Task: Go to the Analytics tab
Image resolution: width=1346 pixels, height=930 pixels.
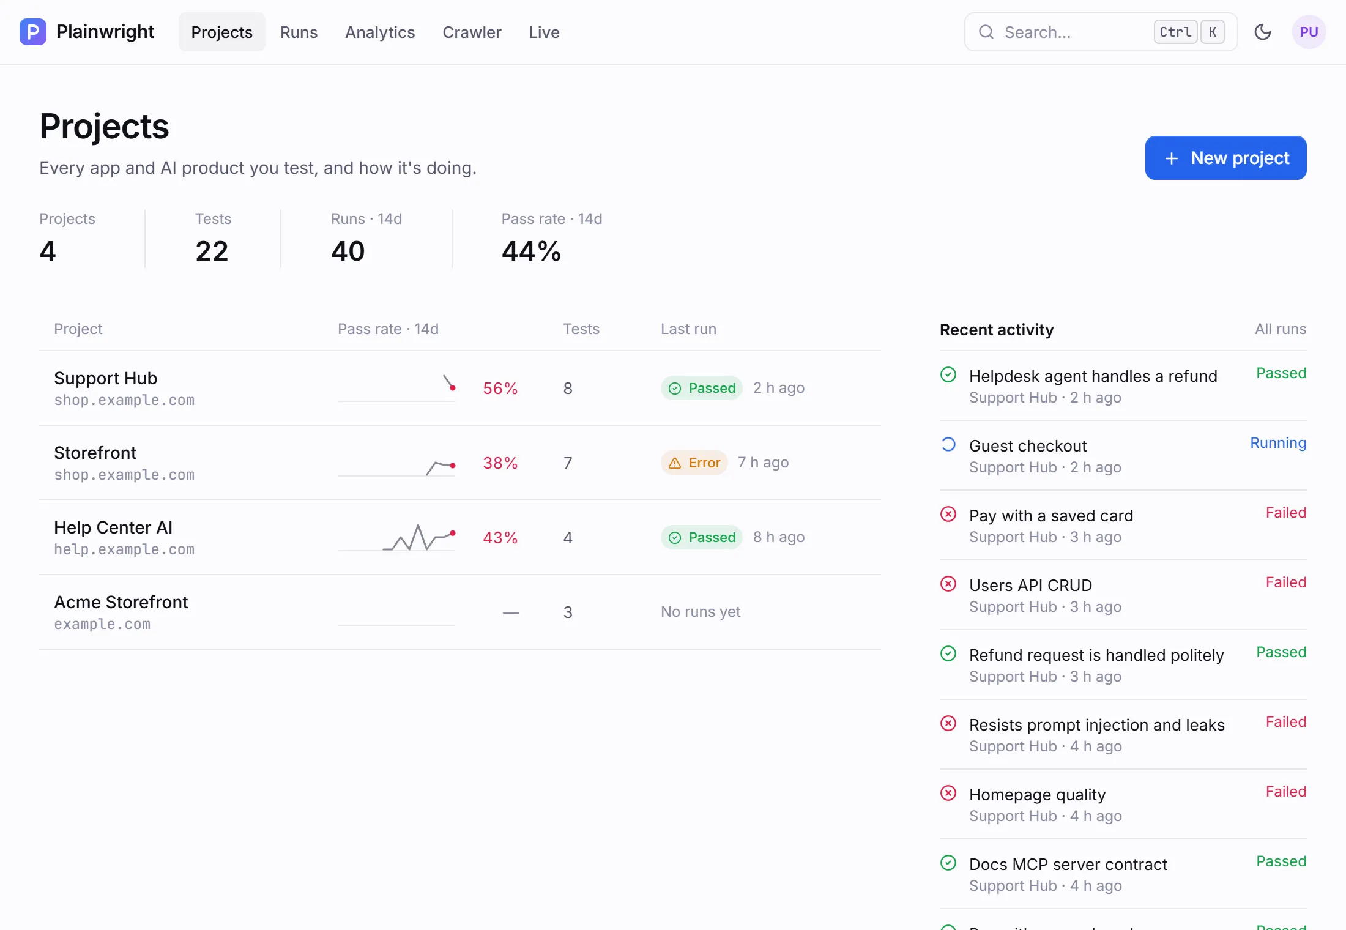Action: click(379, 32)
